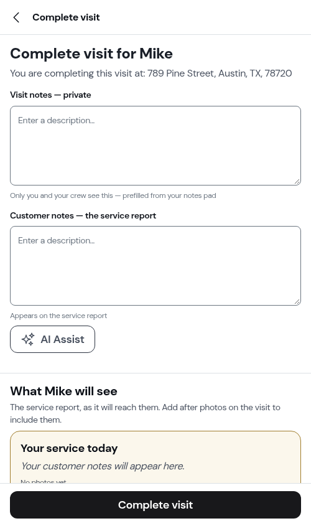Select the "Complete visit for Mike" heading
The image size is (311, 526).
pos(91,54)
